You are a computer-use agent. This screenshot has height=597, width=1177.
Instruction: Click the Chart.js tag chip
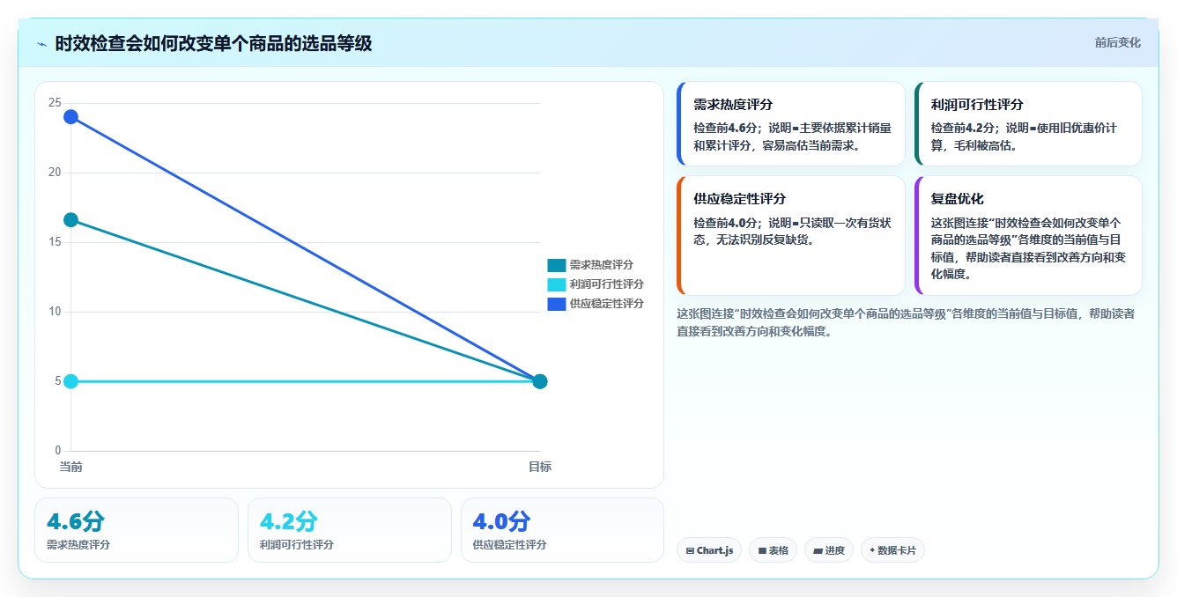click(709, 550)
